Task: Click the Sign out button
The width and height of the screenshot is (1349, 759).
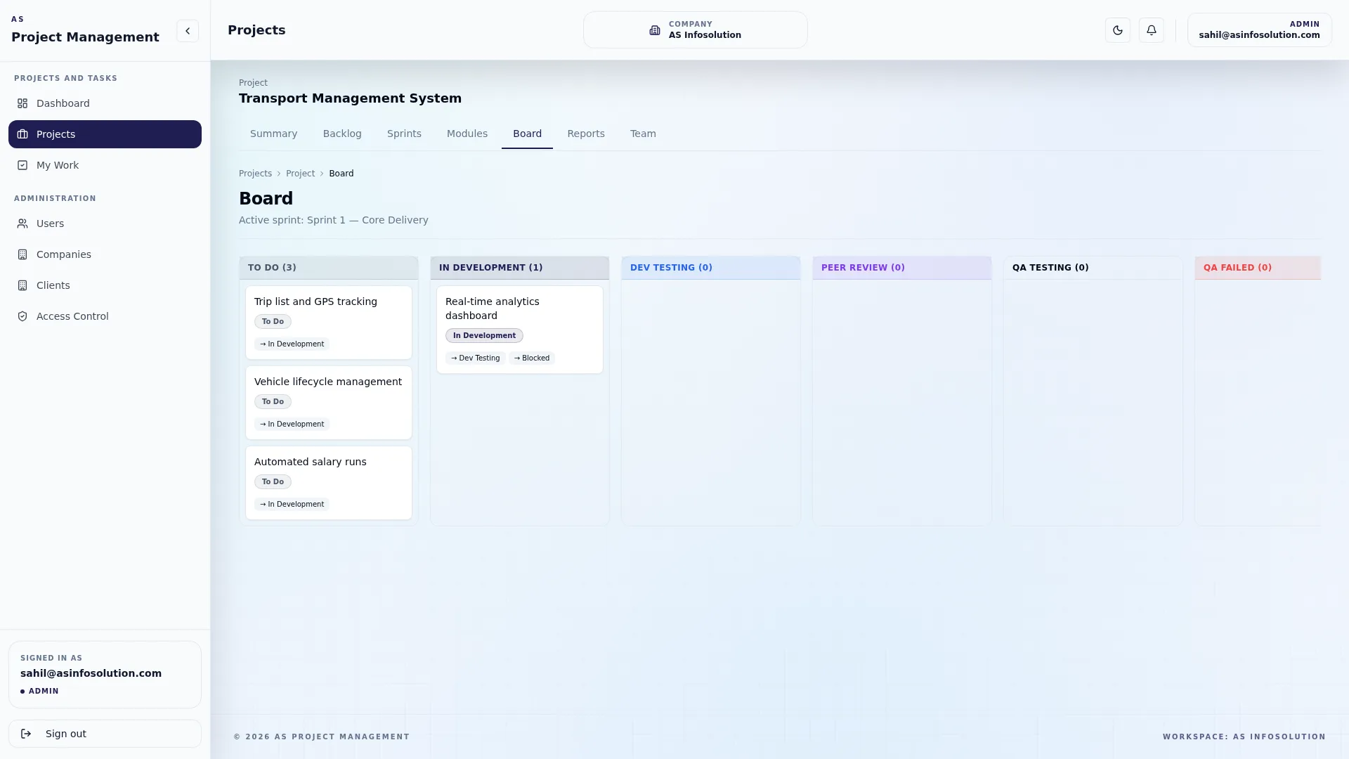Action: click(105, 734)
